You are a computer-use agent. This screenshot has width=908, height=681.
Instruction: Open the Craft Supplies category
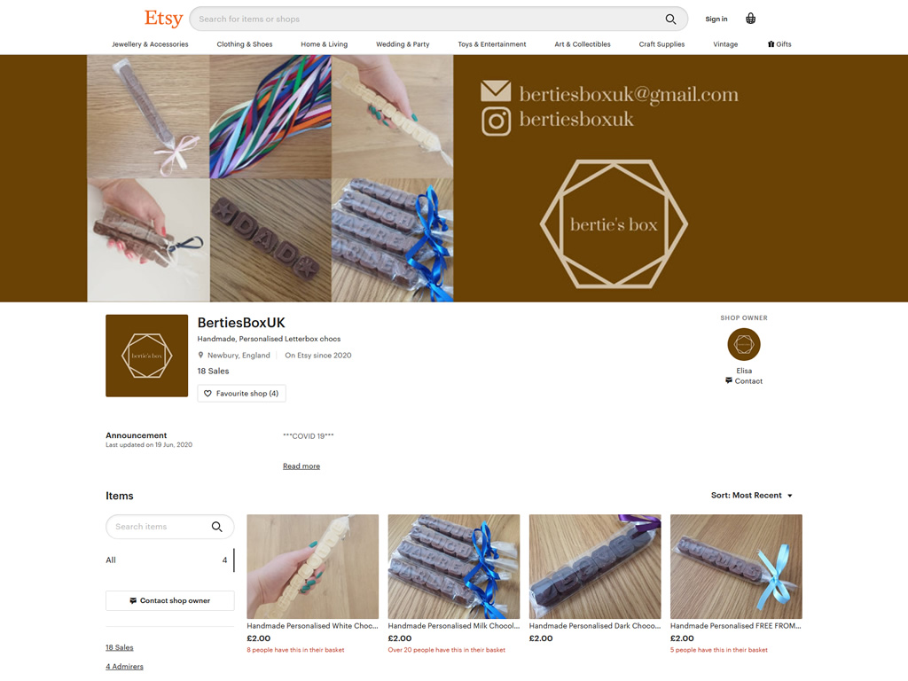point(661,44)
